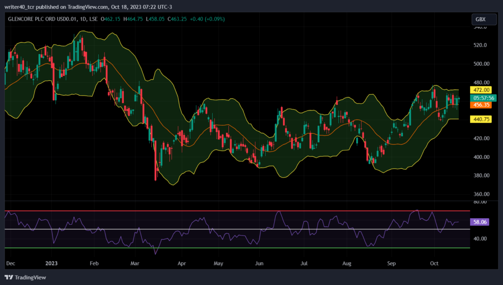Click the Jun label on time axis
This screenshot has height=285, width=503.
(x=259, y=263)
